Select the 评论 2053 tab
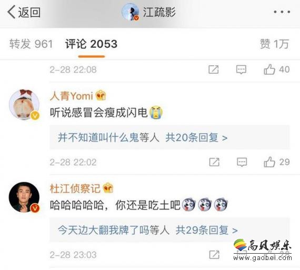The height and width of the screenshot is (270, 300). (x=91, y=44)
